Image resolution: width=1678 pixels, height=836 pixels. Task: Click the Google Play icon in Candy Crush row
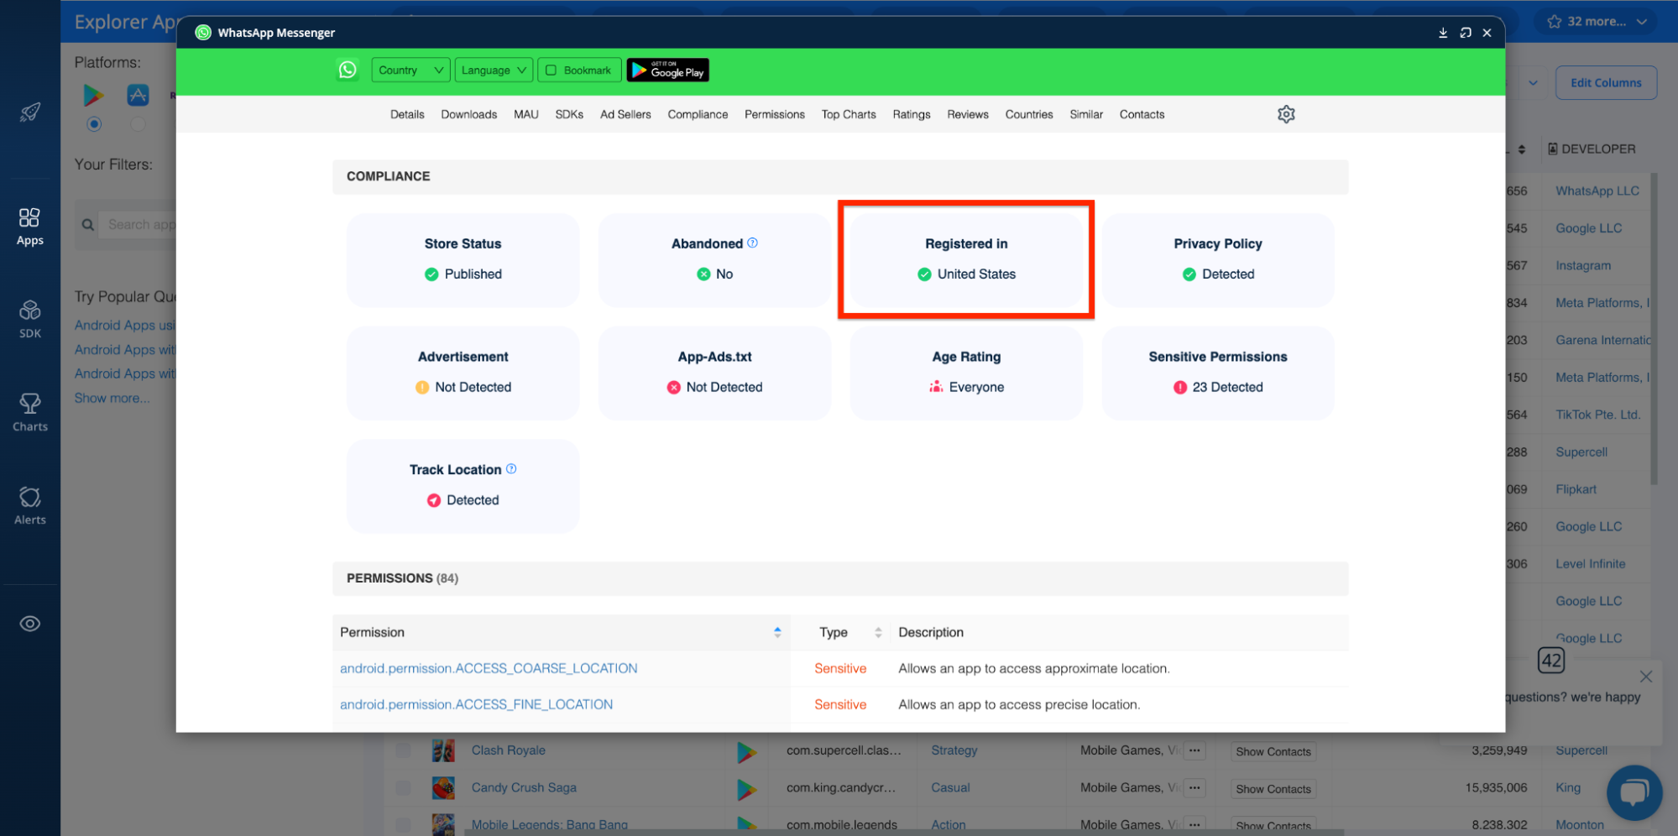(x=745, y=788)
